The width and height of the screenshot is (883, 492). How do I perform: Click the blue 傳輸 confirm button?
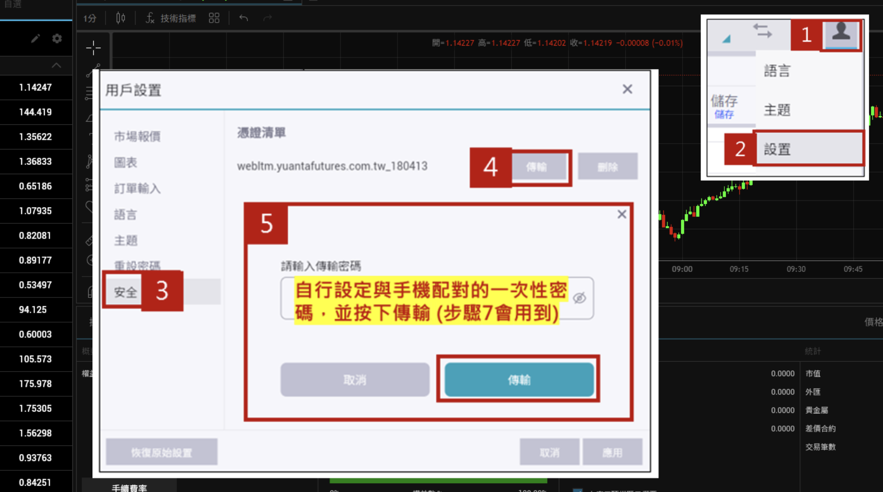coord(519,379)
